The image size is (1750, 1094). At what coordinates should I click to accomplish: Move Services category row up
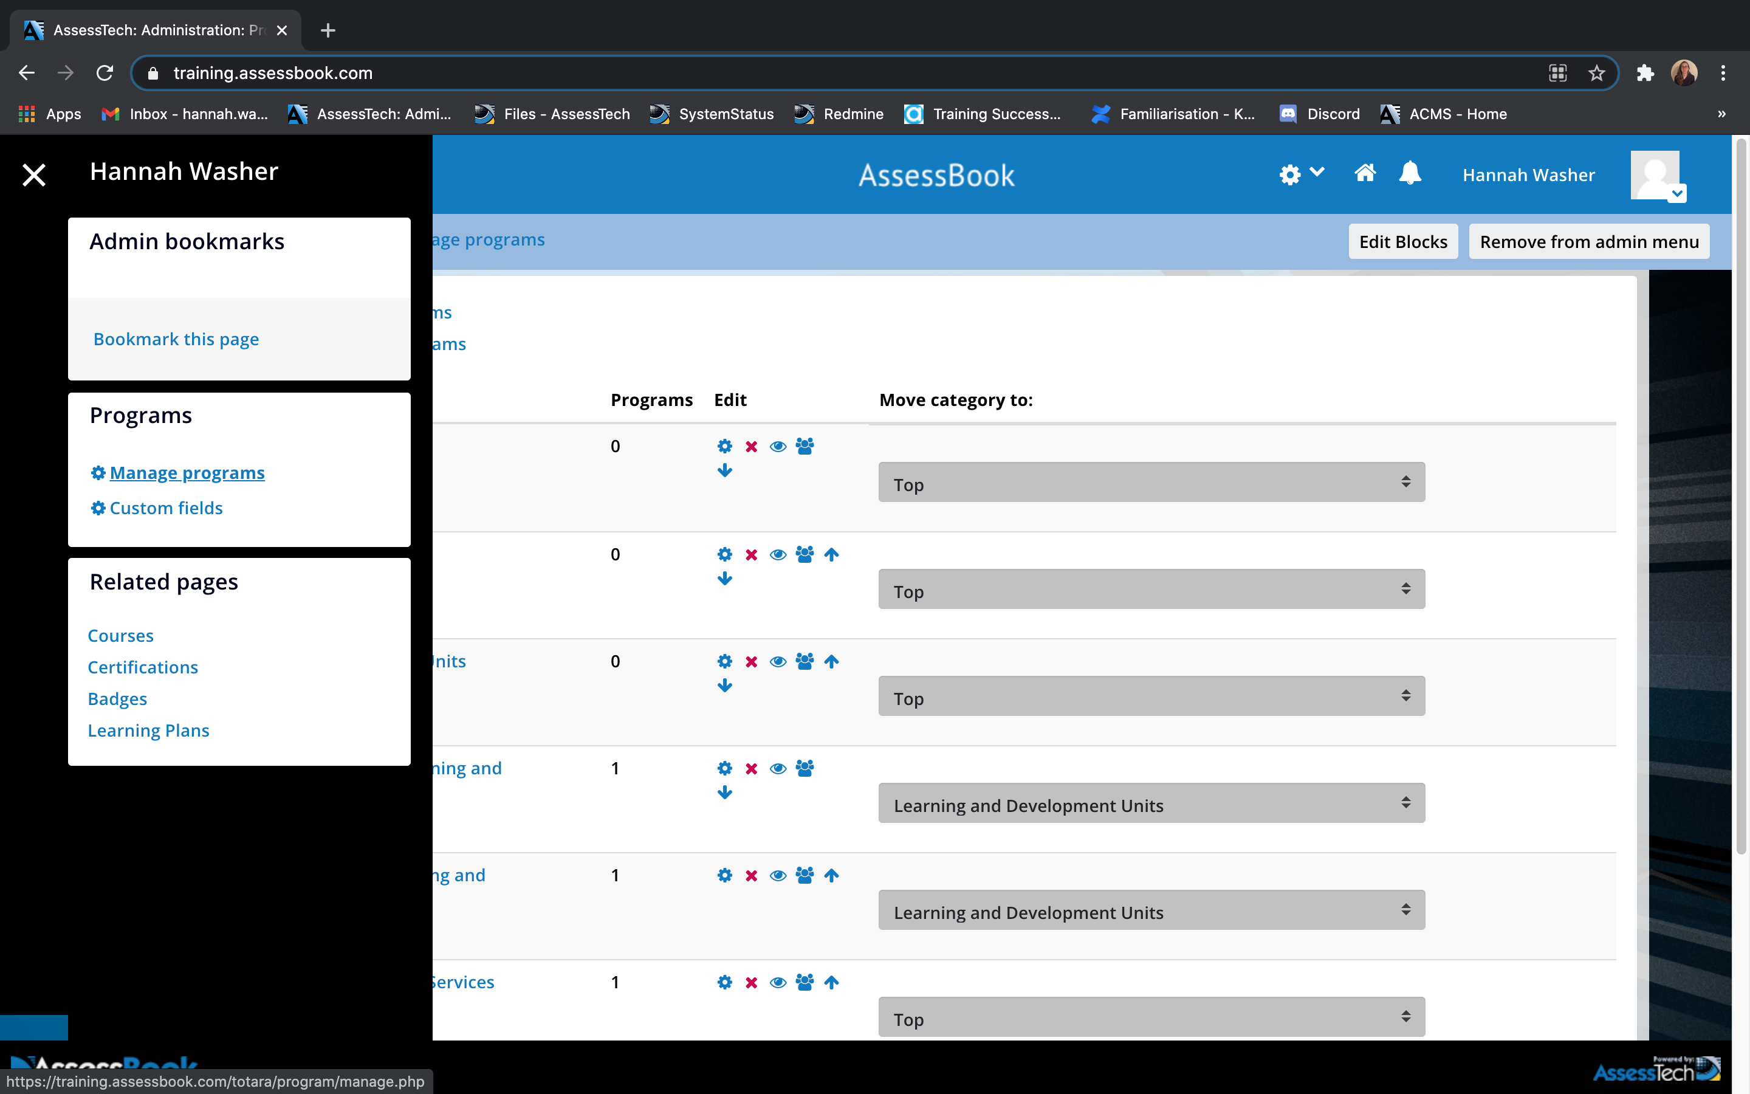click(x=832, y=983)
